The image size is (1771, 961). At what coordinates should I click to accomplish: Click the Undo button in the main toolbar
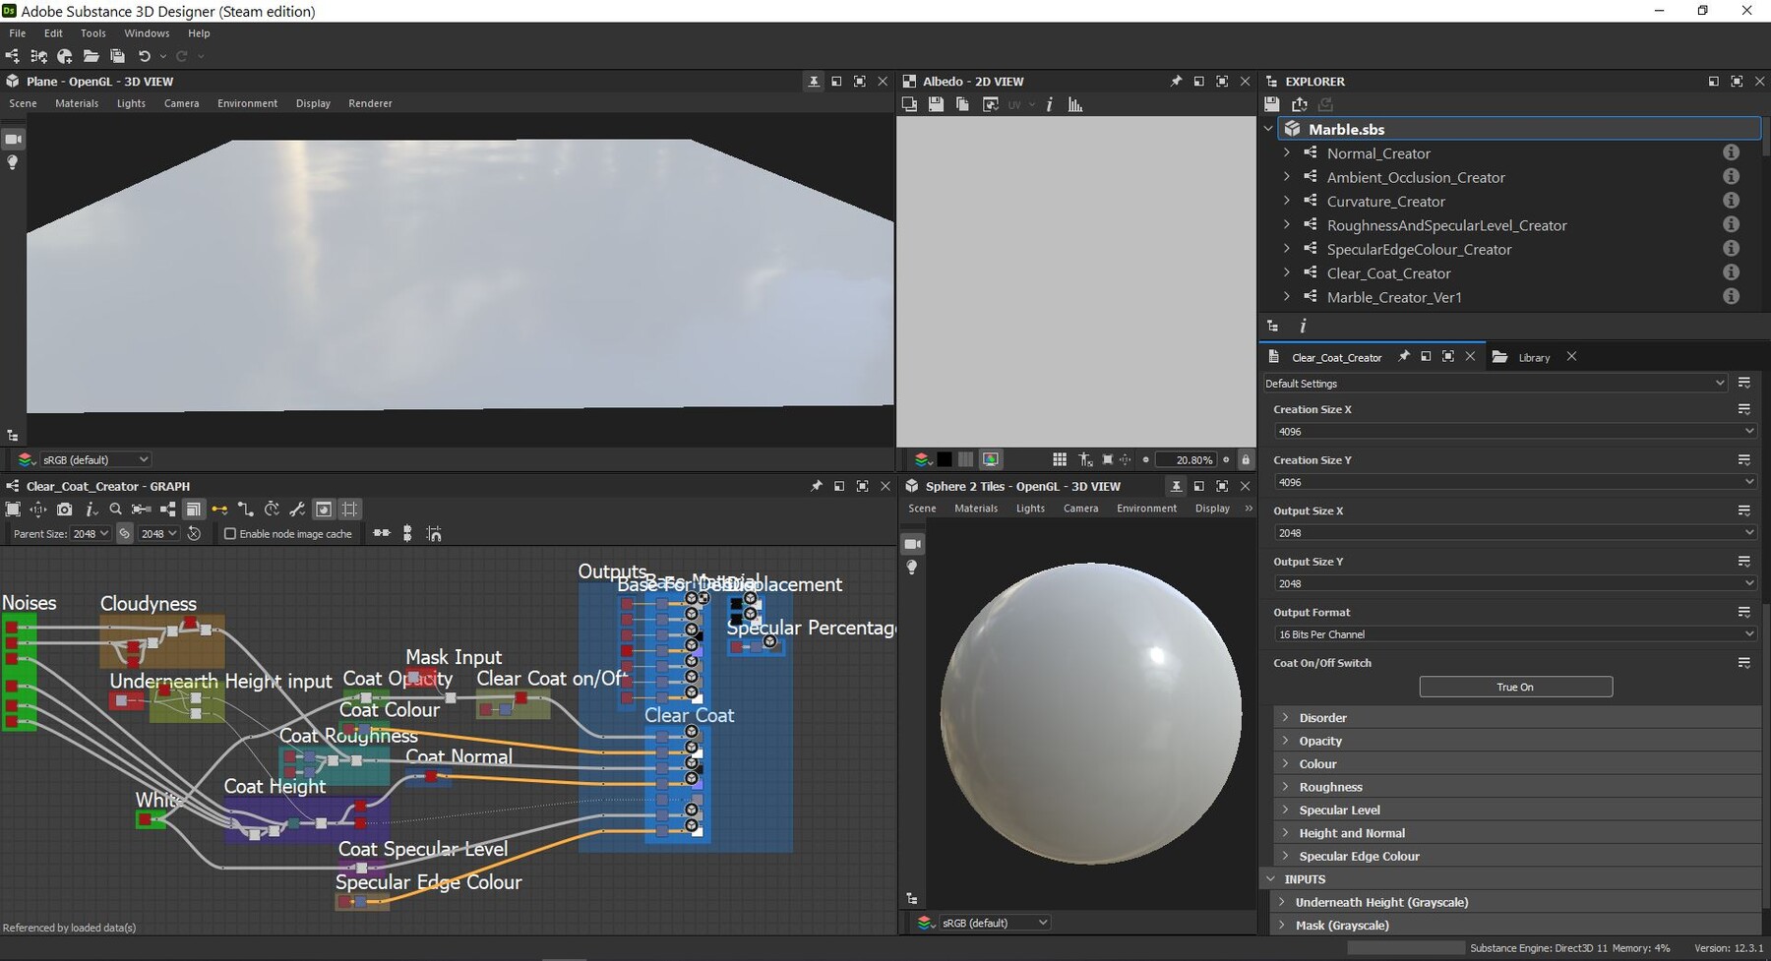144,56
